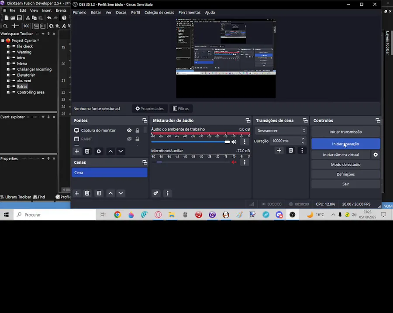Open Ferramentas menu in OBS

click(190, 13)
